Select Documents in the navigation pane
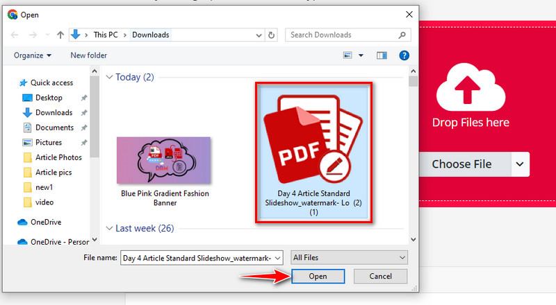Screen dimensions: 556x305 (54, 128)
